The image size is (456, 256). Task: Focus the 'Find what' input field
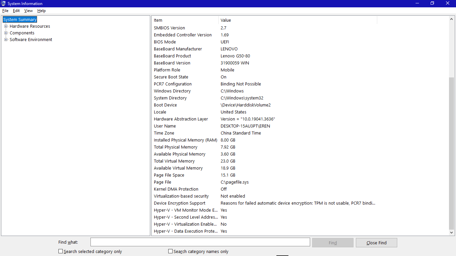point(200,242)
